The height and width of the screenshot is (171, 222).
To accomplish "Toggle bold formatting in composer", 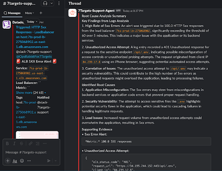I will [x=7, y=144].
